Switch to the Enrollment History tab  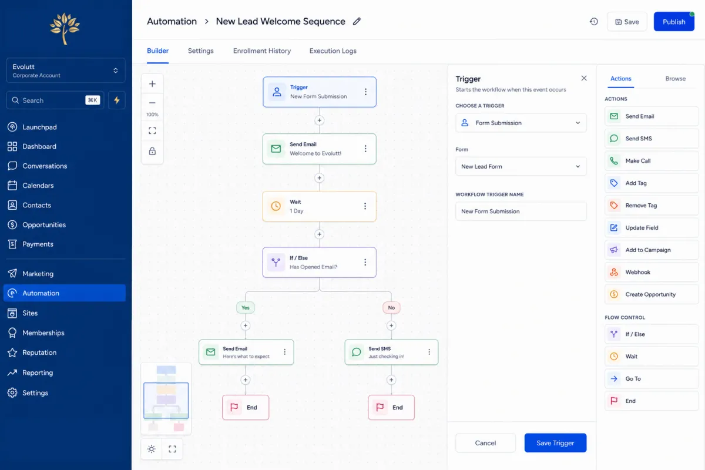(262, 51)
